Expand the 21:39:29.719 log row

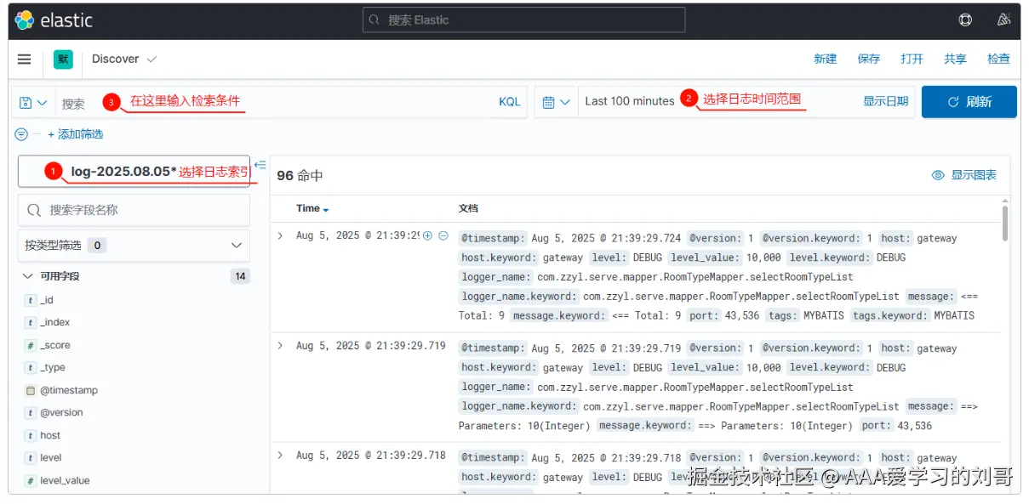tap(280, 345)
